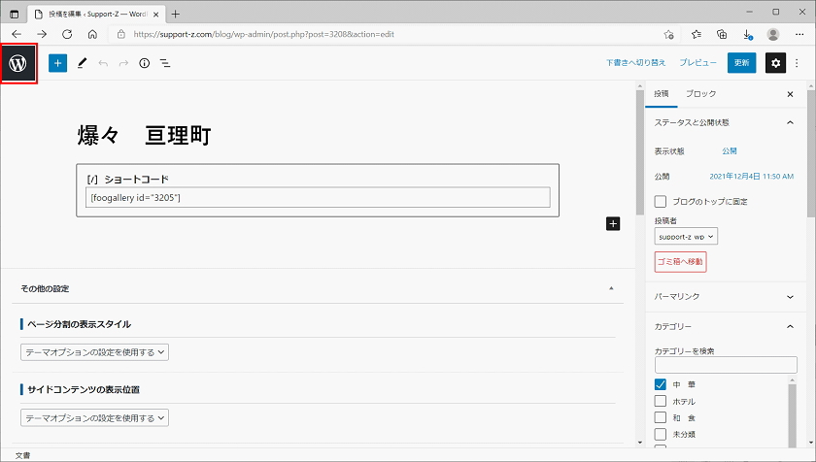The image size is (816, 462).
Task: Switch to the ブロック tab
Action: pos(700,94)
